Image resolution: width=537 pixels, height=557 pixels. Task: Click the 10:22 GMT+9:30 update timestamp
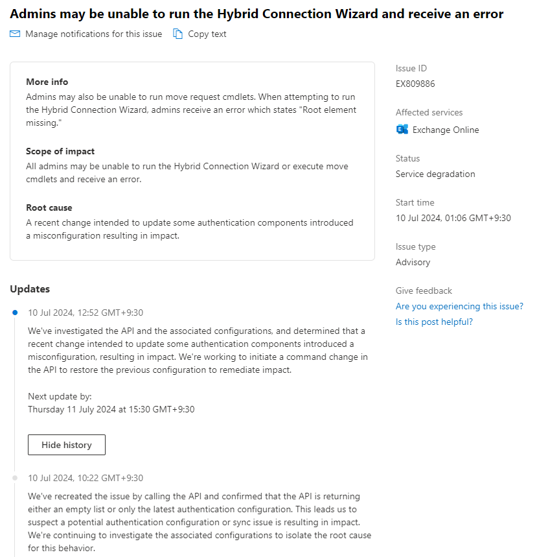coord(86,478)
